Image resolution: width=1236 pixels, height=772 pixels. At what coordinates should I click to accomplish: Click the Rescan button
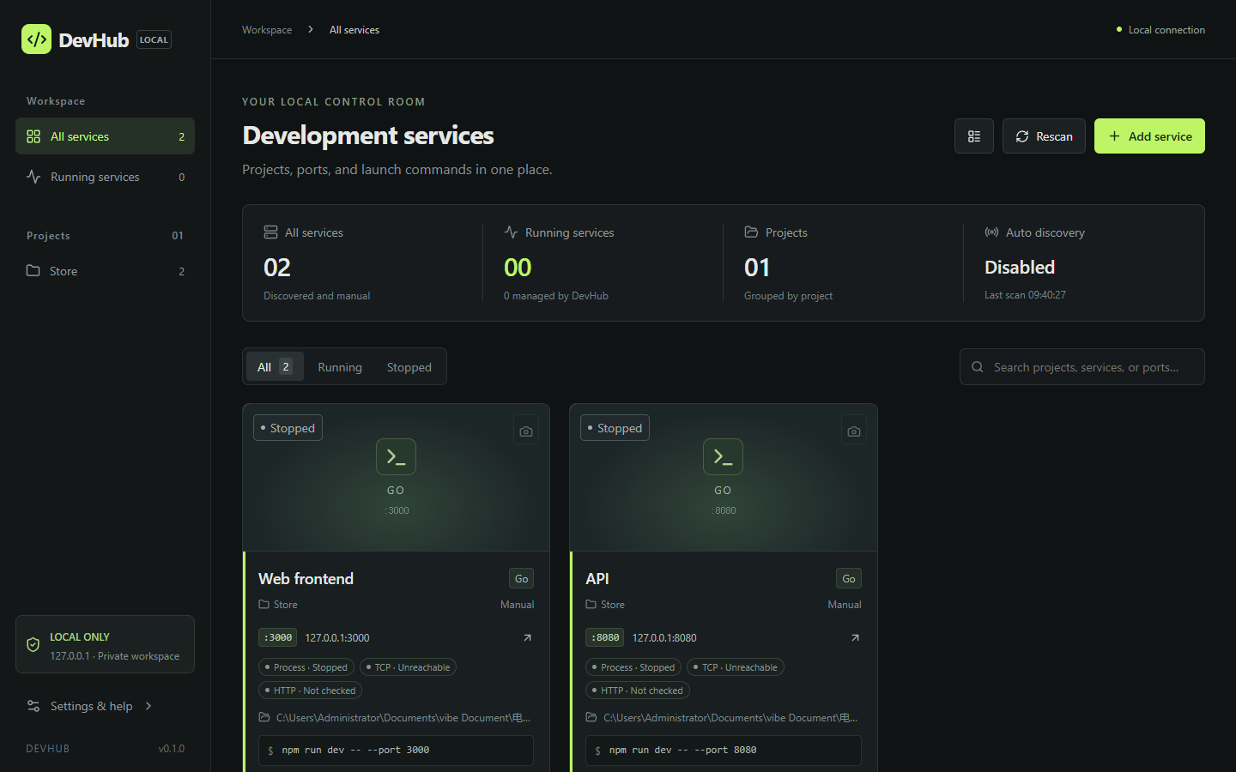pos(1044,136)
